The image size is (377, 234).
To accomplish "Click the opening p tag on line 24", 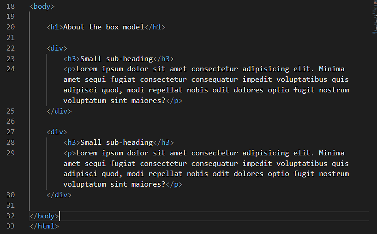I will pyautogui.click(x=70, y=69).
